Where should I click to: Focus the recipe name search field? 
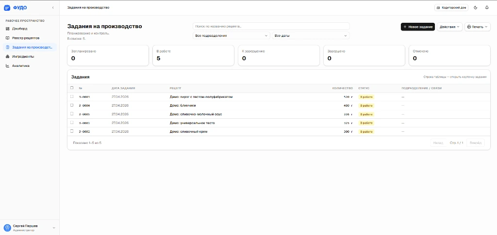click(271, 26)
